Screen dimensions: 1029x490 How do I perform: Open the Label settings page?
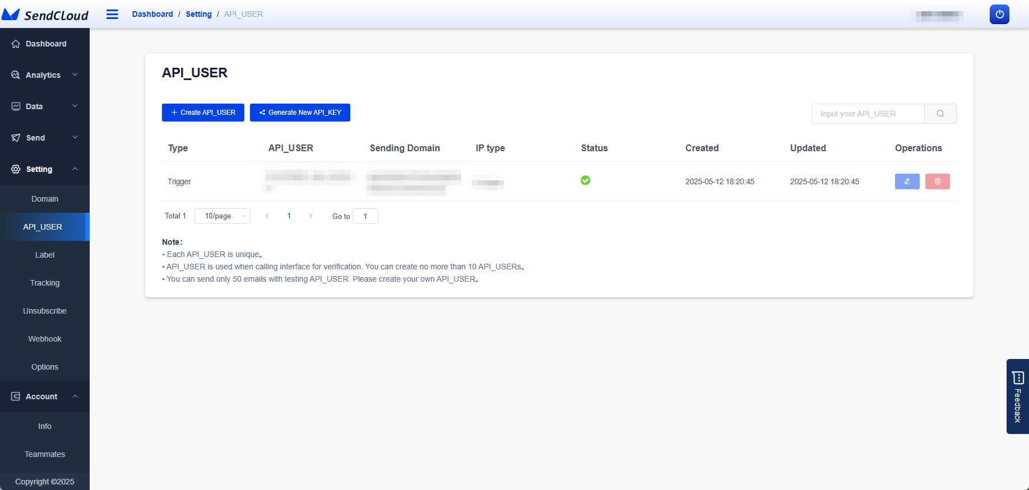(x=45, y=255)
